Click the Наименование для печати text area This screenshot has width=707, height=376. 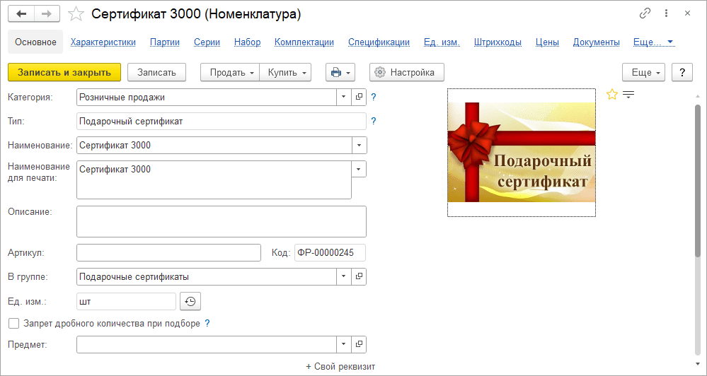[214, 180]
